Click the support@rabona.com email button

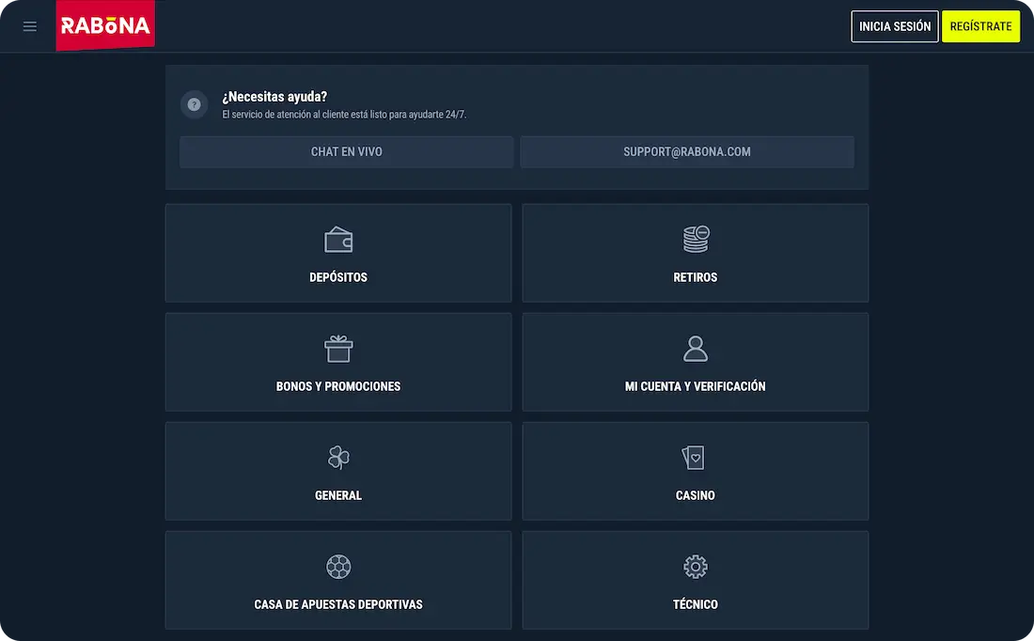coord(687,152)
